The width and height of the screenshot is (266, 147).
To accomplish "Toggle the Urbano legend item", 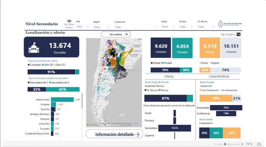I will pyautogui.click(x=214, y=63).
